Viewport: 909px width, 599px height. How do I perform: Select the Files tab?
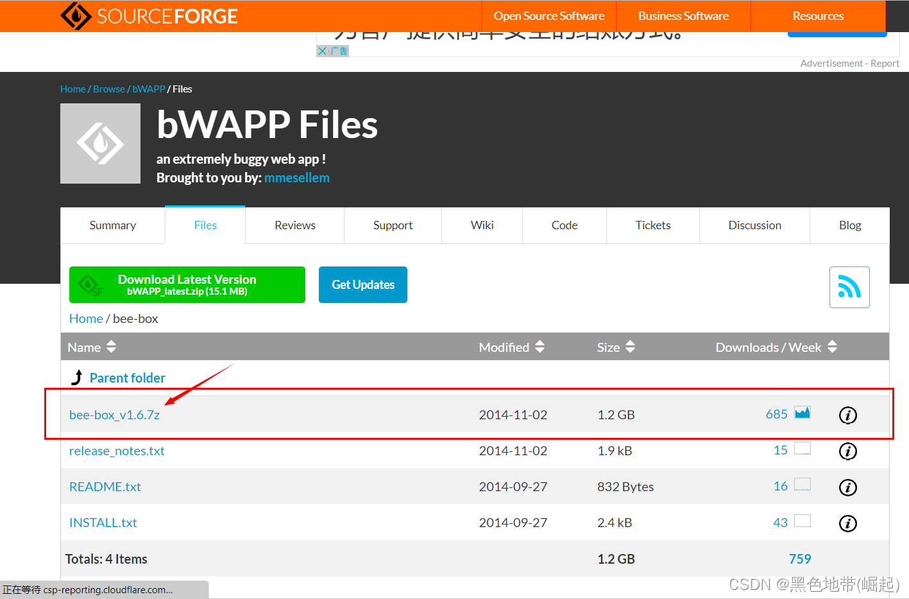pos(205,225)
